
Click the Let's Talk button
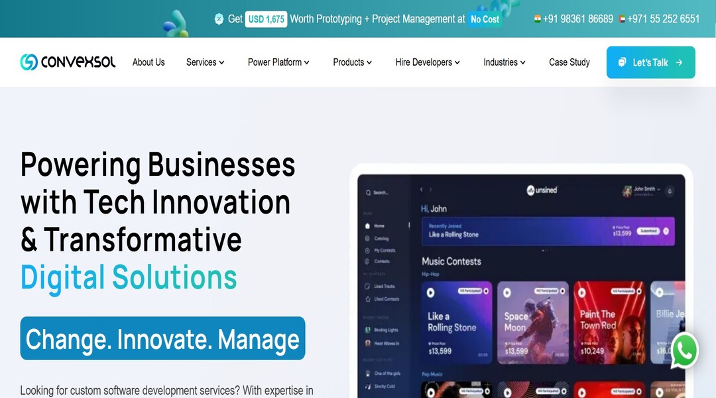[x=651, y=62]
